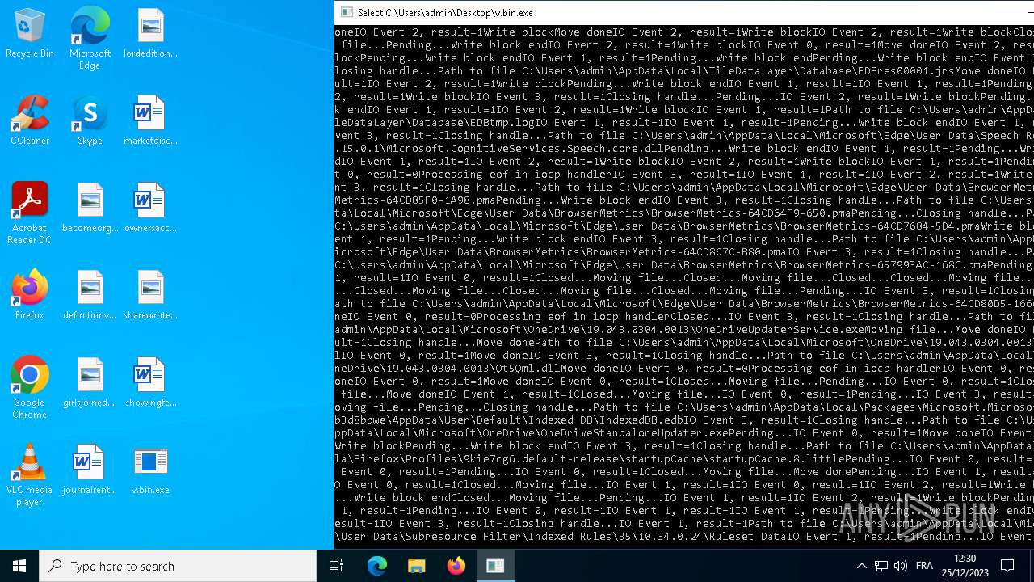Image resolution: width=1034 pixels, height=582 pixels.
Task: Open Firefox from the taskbar
Action: [456, 566]
